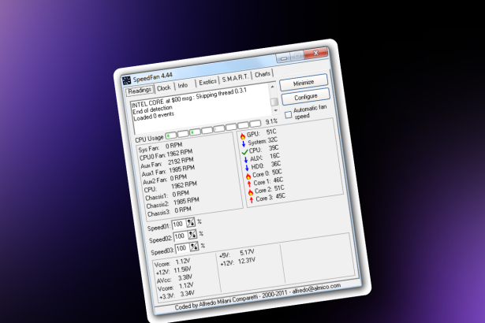
Task: Click the 'Sys Fan: 0 RPM' reading
Action: pyautogui.click(x=160, y=147)
